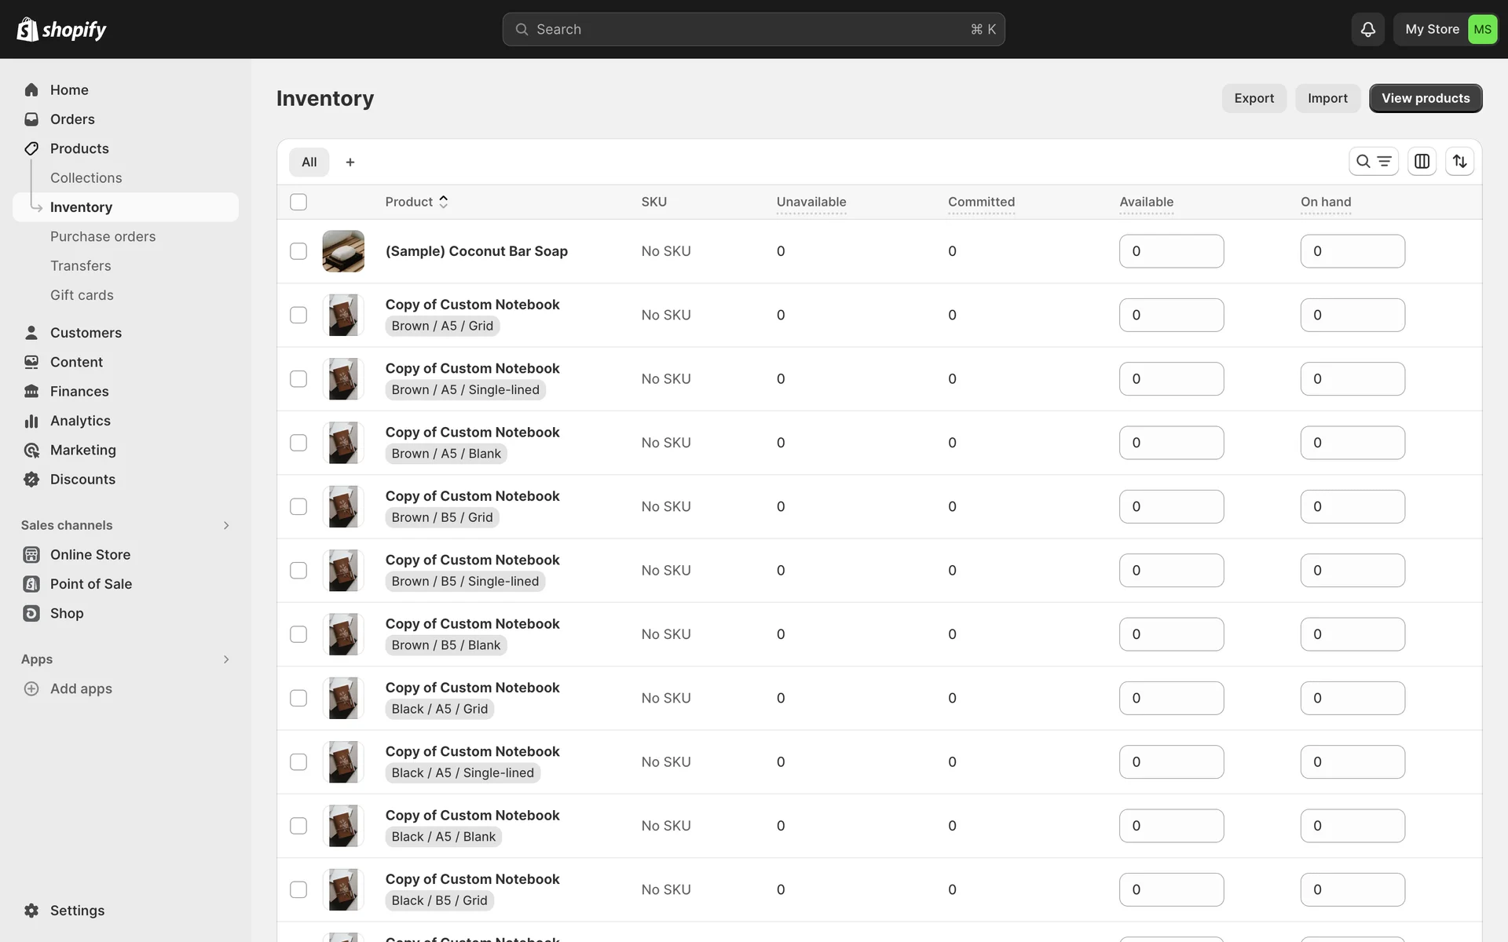Click the search and filter icon button
The width and height of the screenshot is (1508, 942).
tap(1373, 161)
